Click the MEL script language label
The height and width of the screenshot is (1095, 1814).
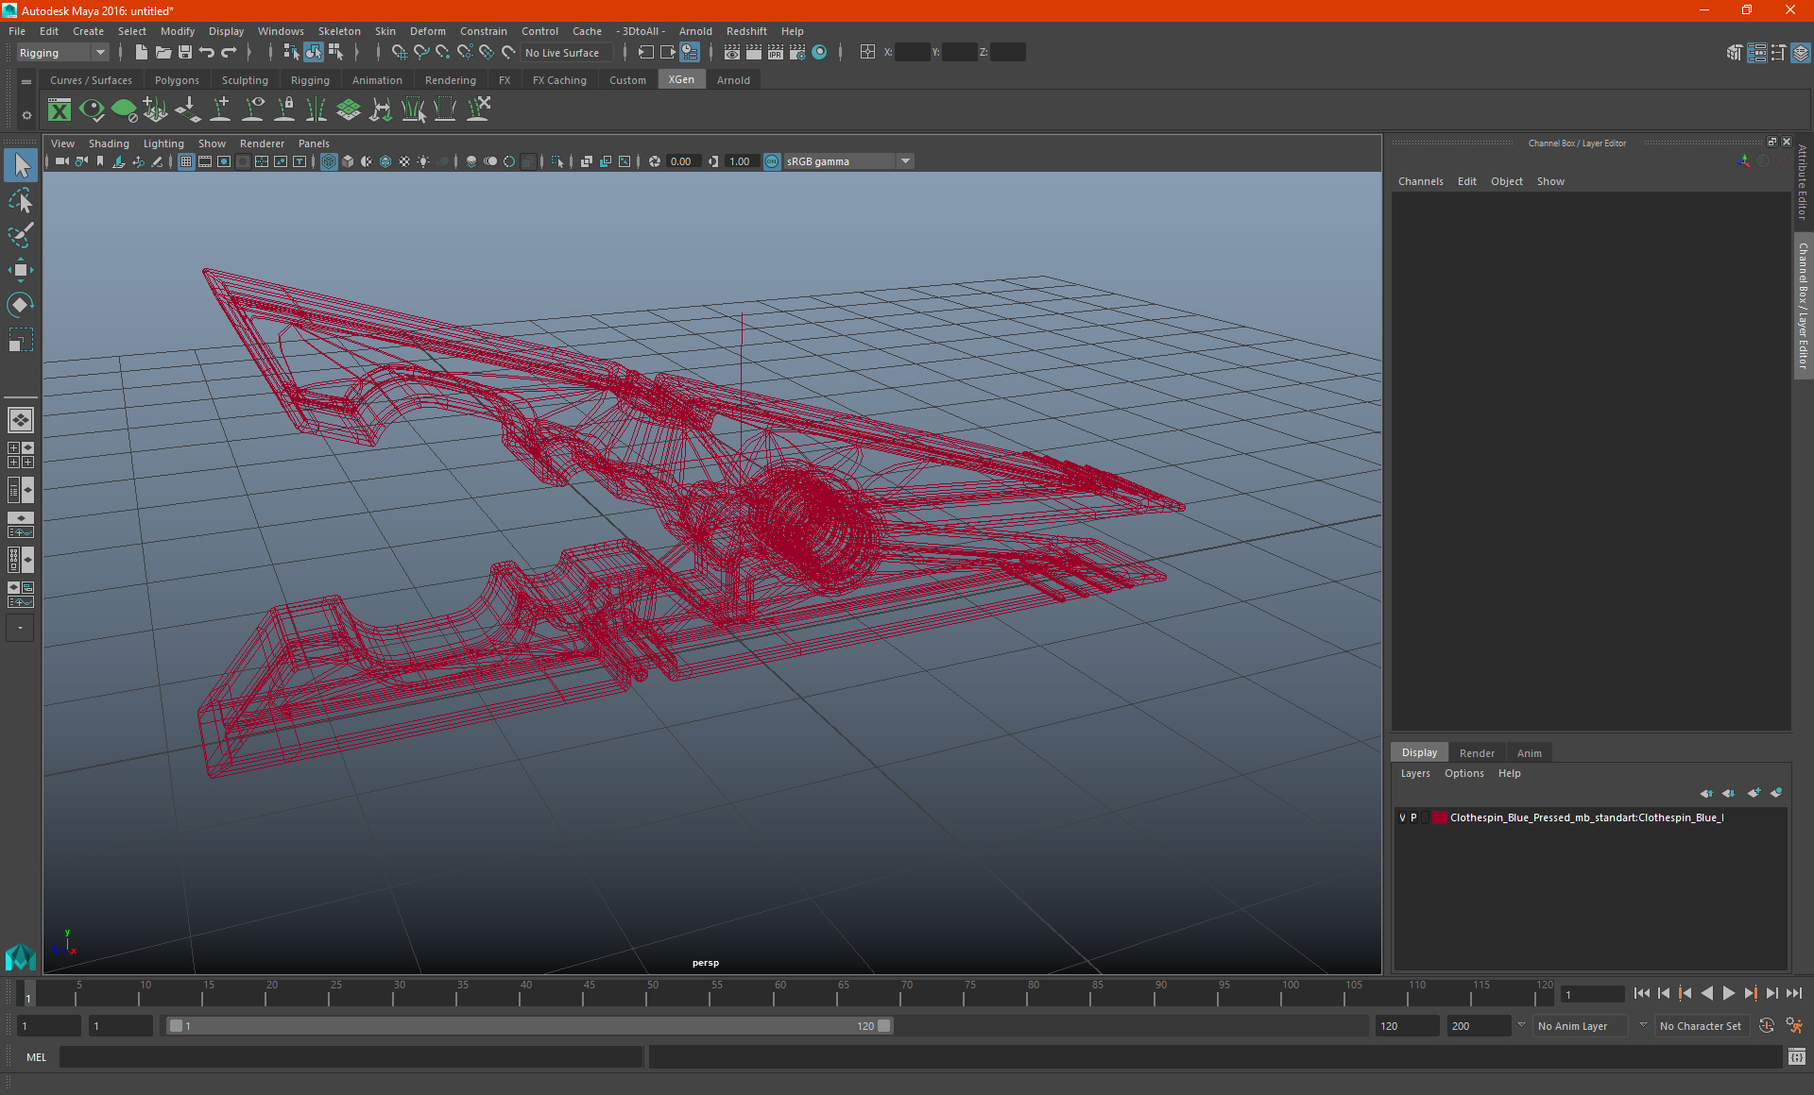coord(36,1057)
